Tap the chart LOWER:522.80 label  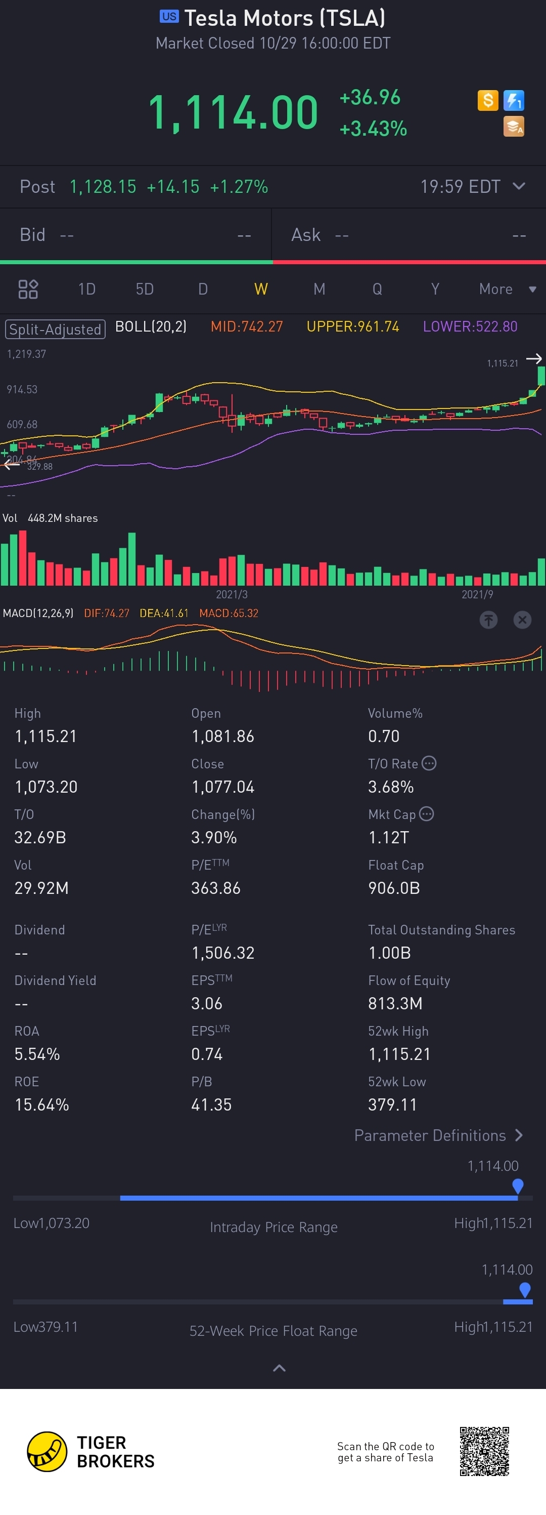click(470, 326)
